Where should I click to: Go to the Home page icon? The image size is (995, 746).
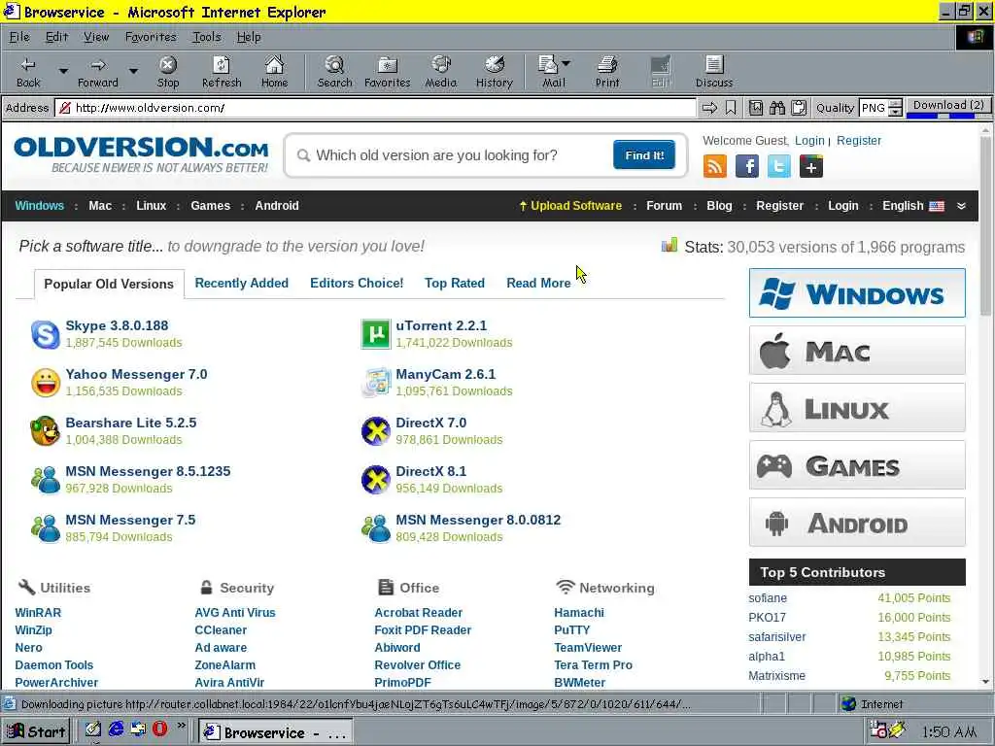[x=274, y=72]
